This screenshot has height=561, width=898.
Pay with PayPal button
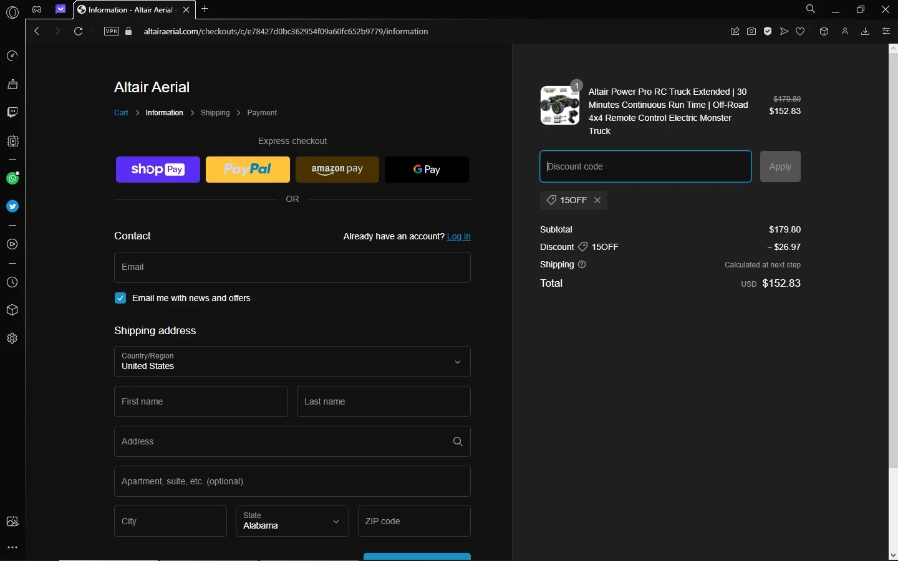click(x=248, y=170)
